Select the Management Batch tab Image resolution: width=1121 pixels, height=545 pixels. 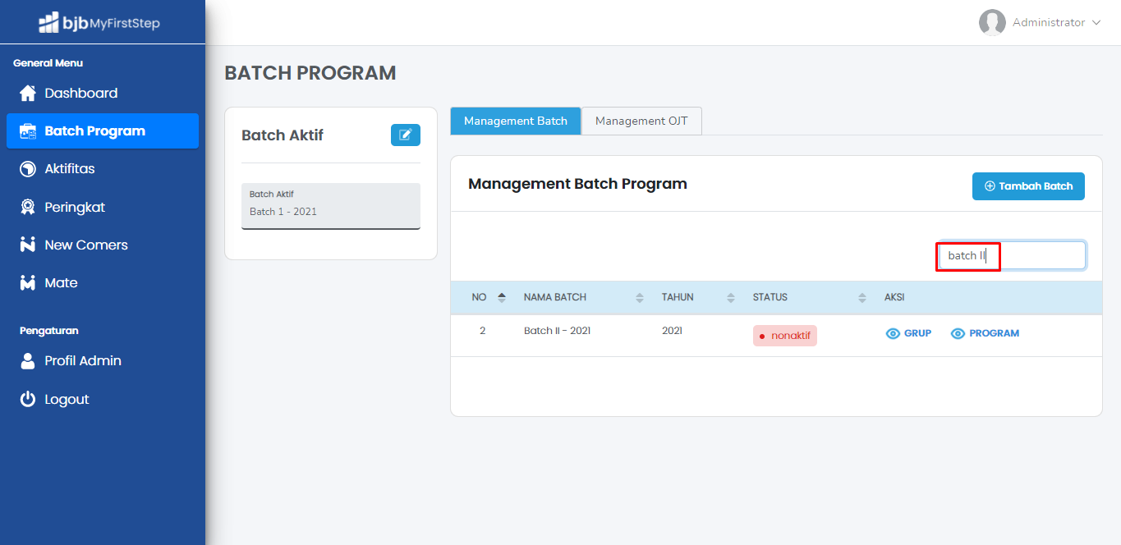point(515,121)
